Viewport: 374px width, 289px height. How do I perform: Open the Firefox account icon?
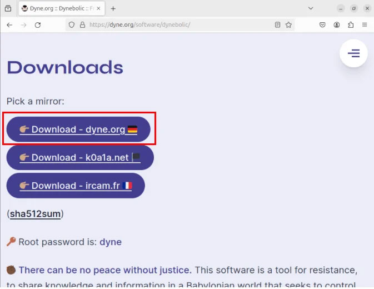pos(337,24)
